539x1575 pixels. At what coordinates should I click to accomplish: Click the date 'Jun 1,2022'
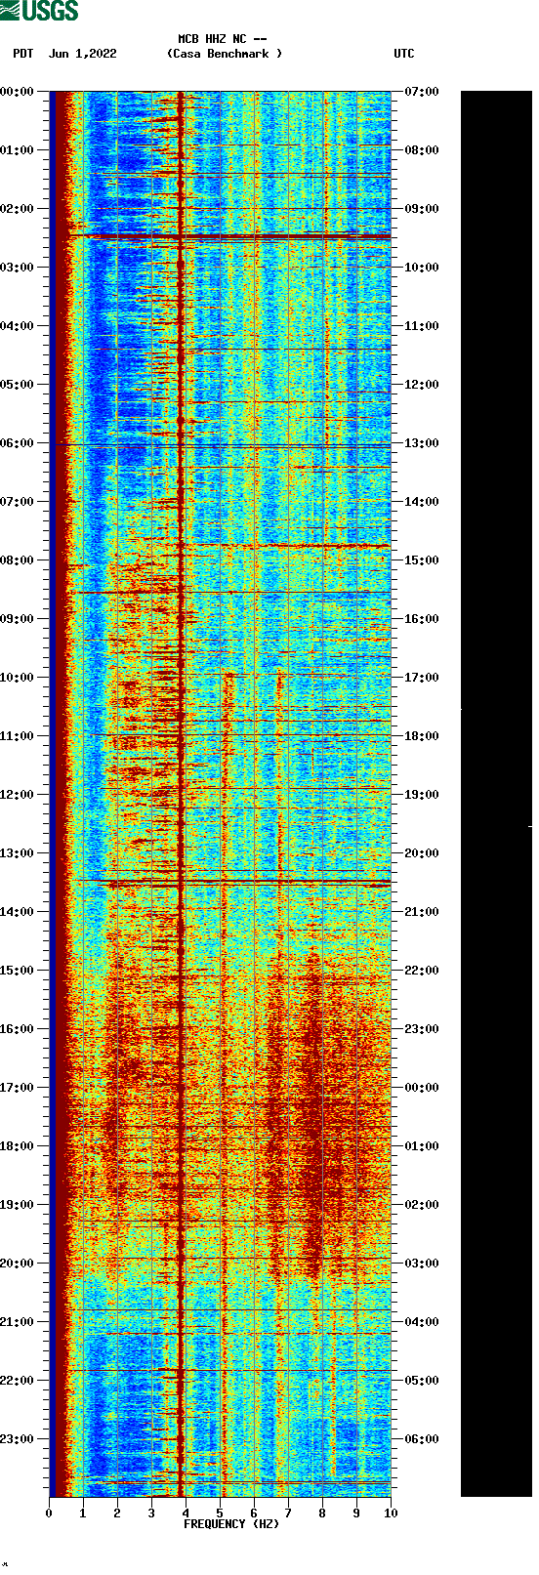click(83, 54)
